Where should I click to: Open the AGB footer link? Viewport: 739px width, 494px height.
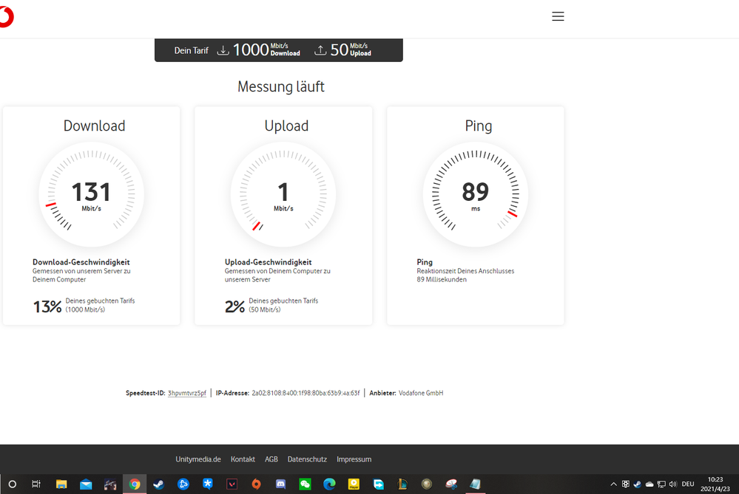[x=271, y=459]
